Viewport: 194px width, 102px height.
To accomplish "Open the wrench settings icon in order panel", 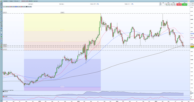I will pos(160,3).
